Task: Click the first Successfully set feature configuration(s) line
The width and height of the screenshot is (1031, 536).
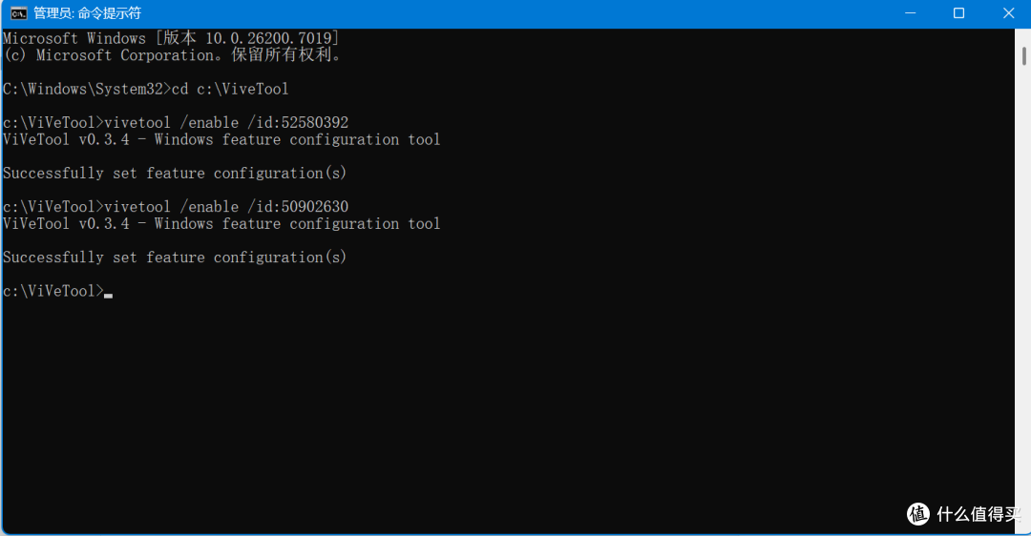Action: pos(175,173)
